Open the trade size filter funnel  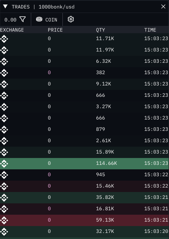(x=23, y=19)
